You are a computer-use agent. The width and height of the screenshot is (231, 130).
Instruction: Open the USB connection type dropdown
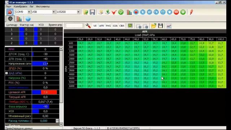pyautogui.click(x=54, y=12)
